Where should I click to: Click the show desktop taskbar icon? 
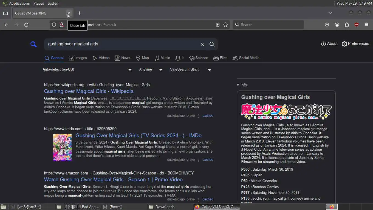pos(3,207)
